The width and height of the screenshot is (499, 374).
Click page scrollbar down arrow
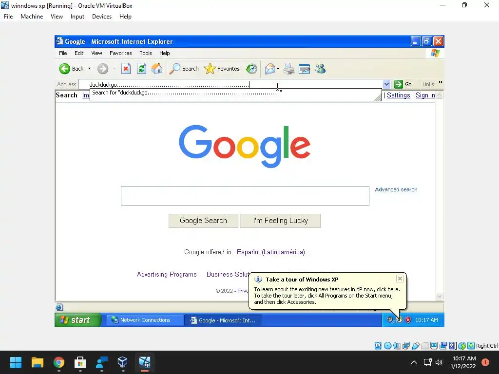click(x=440, y=297)
